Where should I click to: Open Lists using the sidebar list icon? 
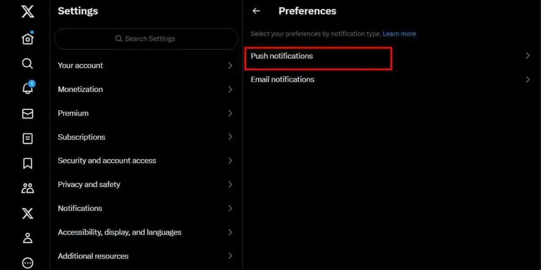coord(27,139)
